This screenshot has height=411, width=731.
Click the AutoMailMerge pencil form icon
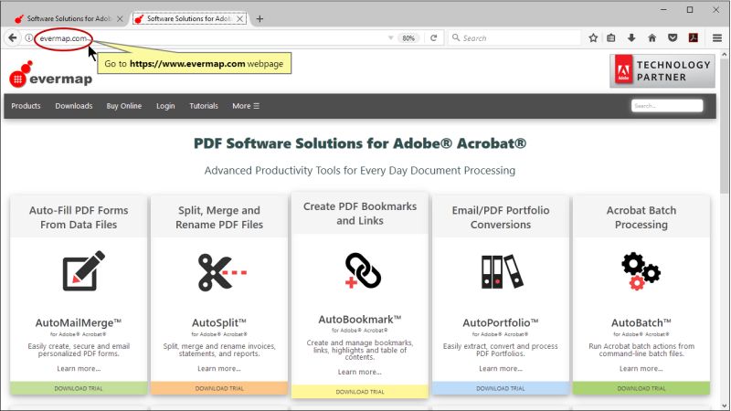pos(84,270)
